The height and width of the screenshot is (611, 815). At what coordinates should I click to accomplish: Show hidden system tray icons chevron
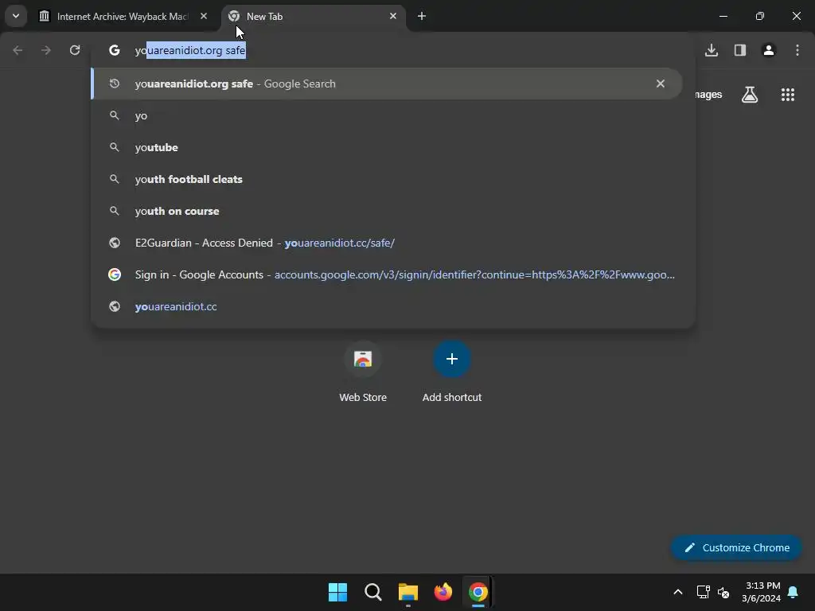[x=678, y=592]
